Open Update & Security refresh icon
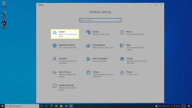 54,86
